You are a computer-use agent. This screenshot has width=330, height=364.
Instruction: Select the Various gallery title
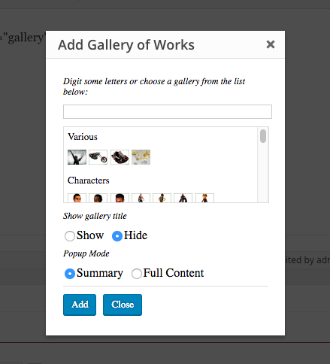point(83,137)
